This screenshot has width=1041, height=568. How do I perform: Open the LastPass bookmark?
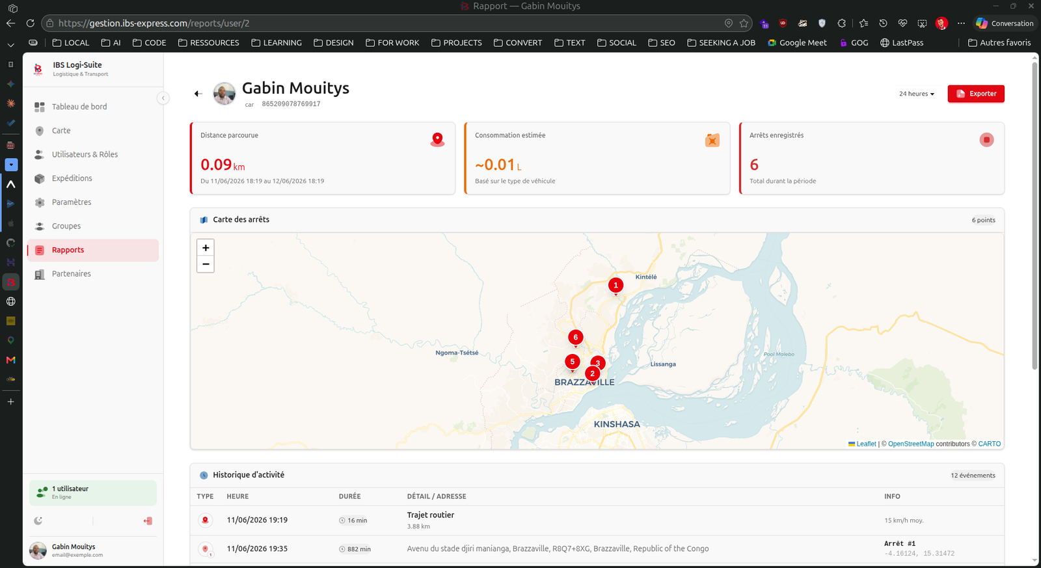pyautogui.click(x=902, y=43)
